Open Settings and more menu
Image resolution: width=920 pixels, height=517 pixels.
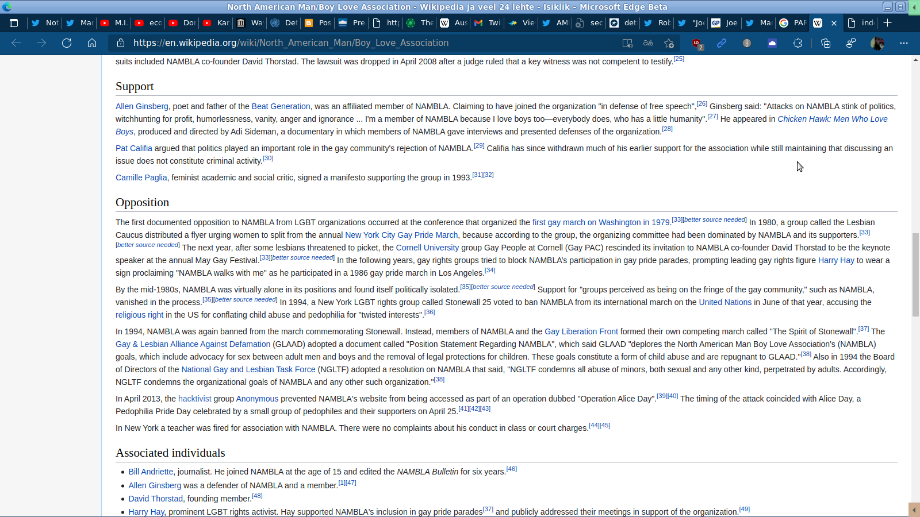pyautogui.click(x=904, y=43)
